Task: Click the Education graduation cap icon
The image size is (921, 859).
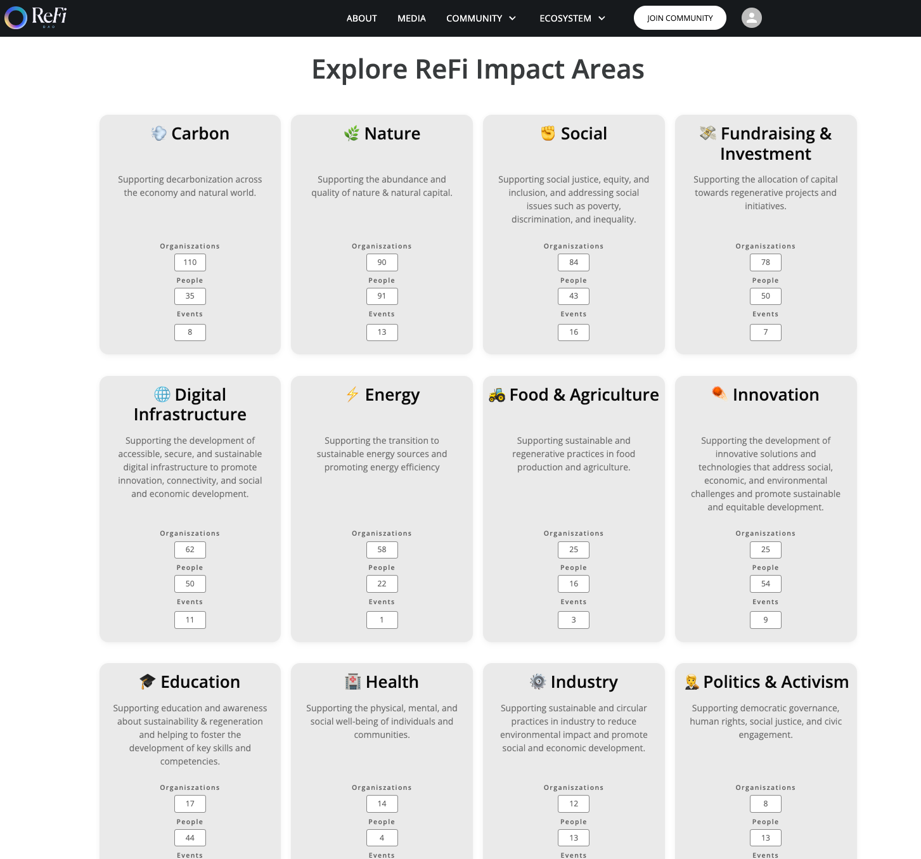Action: tap(148, 681)
